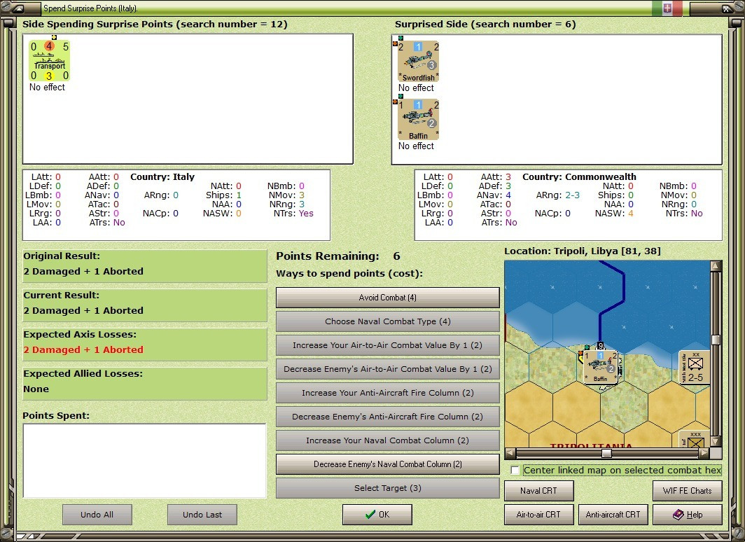This screenshot has width=745, height=542.
Task: Open Help with the book icon button
Action: (687, 515)
